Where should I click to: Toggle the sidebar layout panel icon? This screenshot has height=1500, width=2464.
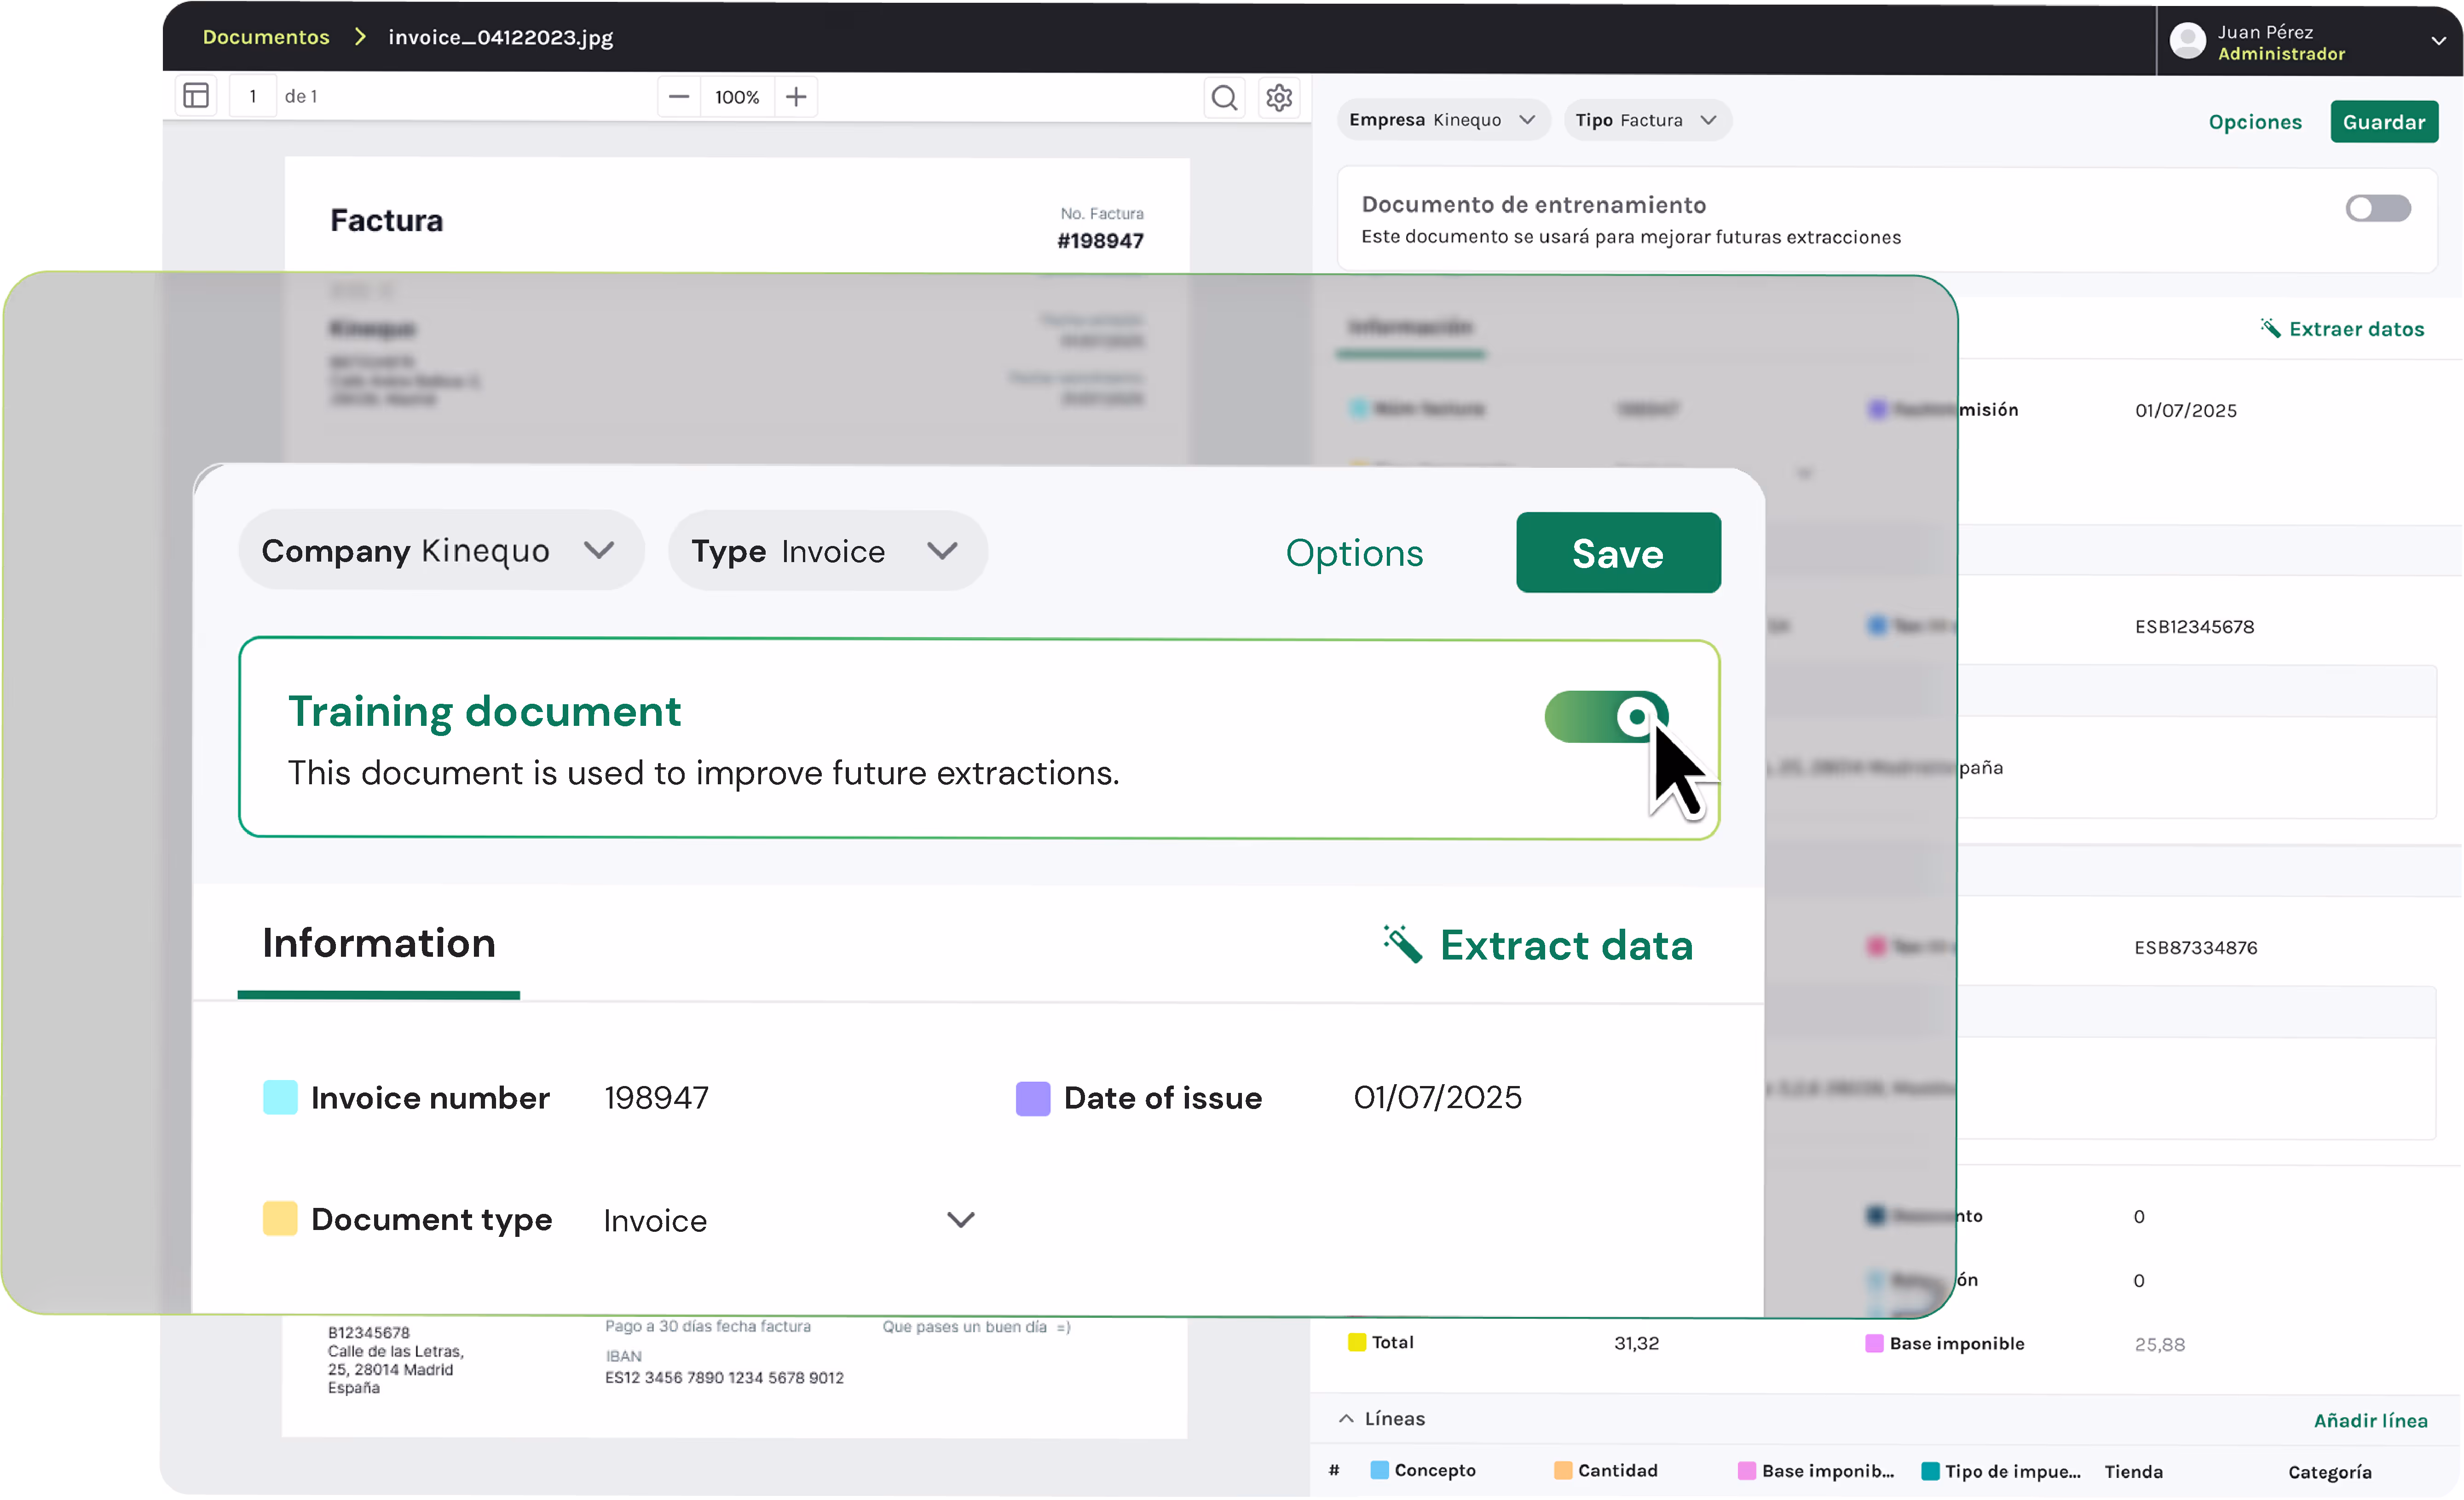pos(196,96)
